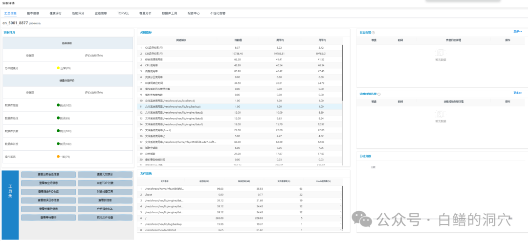This screenshot has height=241, width=528.
Task: Click the 周平均 column header
Action: pyautogui.click(x=279, y=40)
